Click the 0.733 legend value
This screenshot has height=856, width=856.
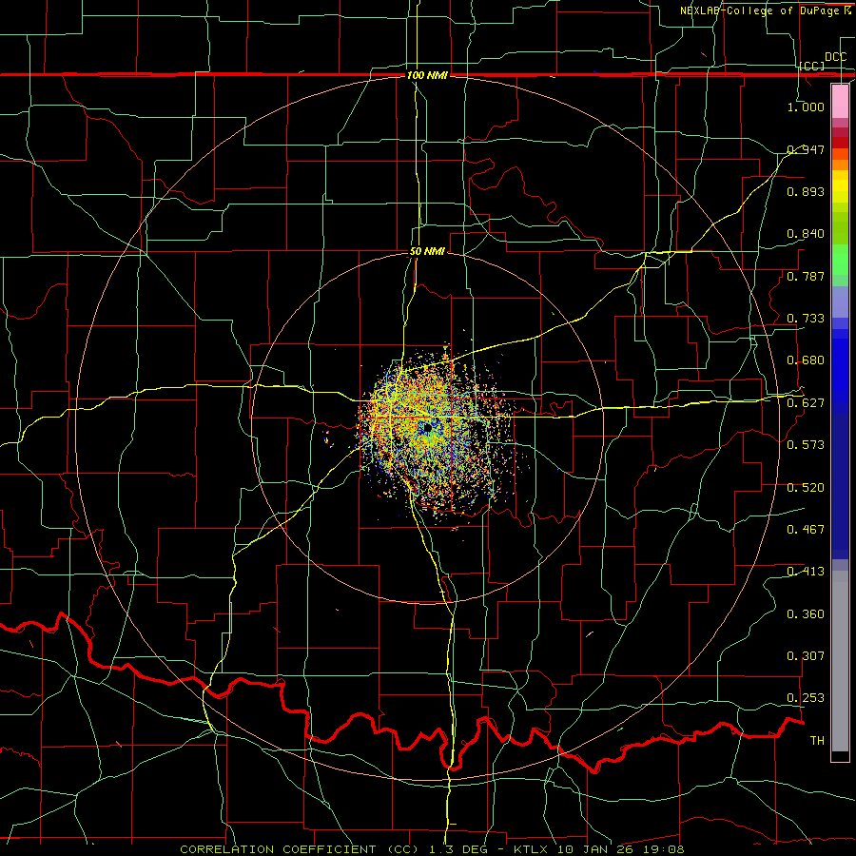click(806, 319)
